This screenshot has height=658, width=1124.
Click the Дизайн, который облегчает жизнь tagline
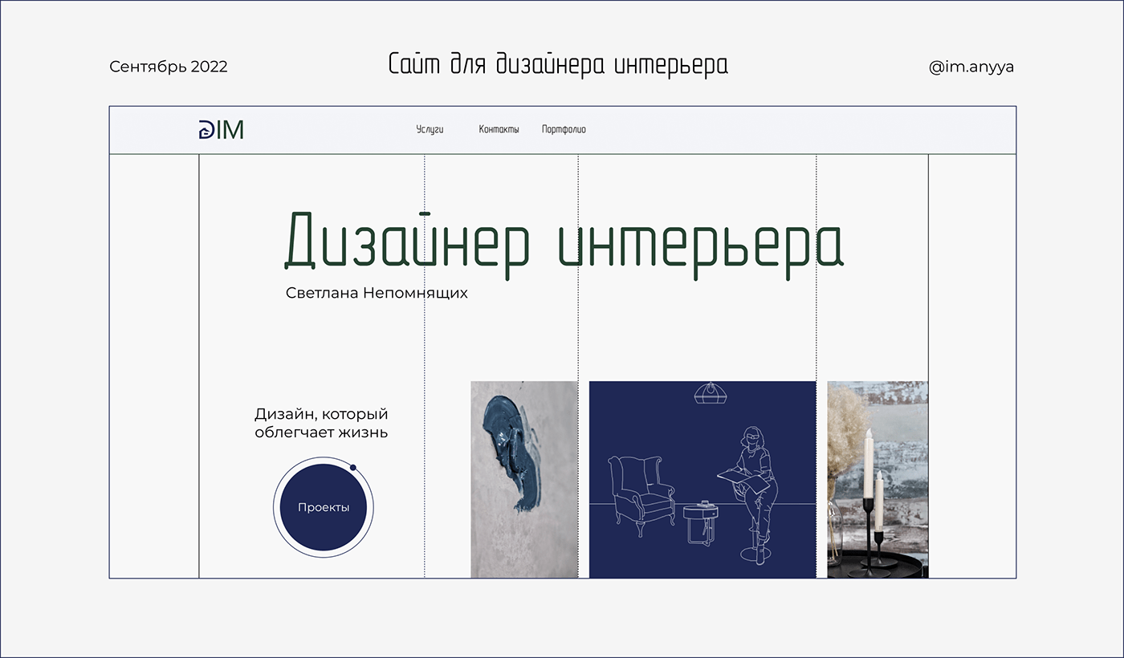(x=321, y=423)
